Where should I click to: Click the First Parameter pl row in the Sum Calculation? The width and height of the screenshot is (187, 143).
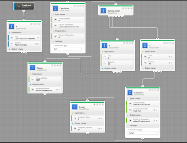68,20
